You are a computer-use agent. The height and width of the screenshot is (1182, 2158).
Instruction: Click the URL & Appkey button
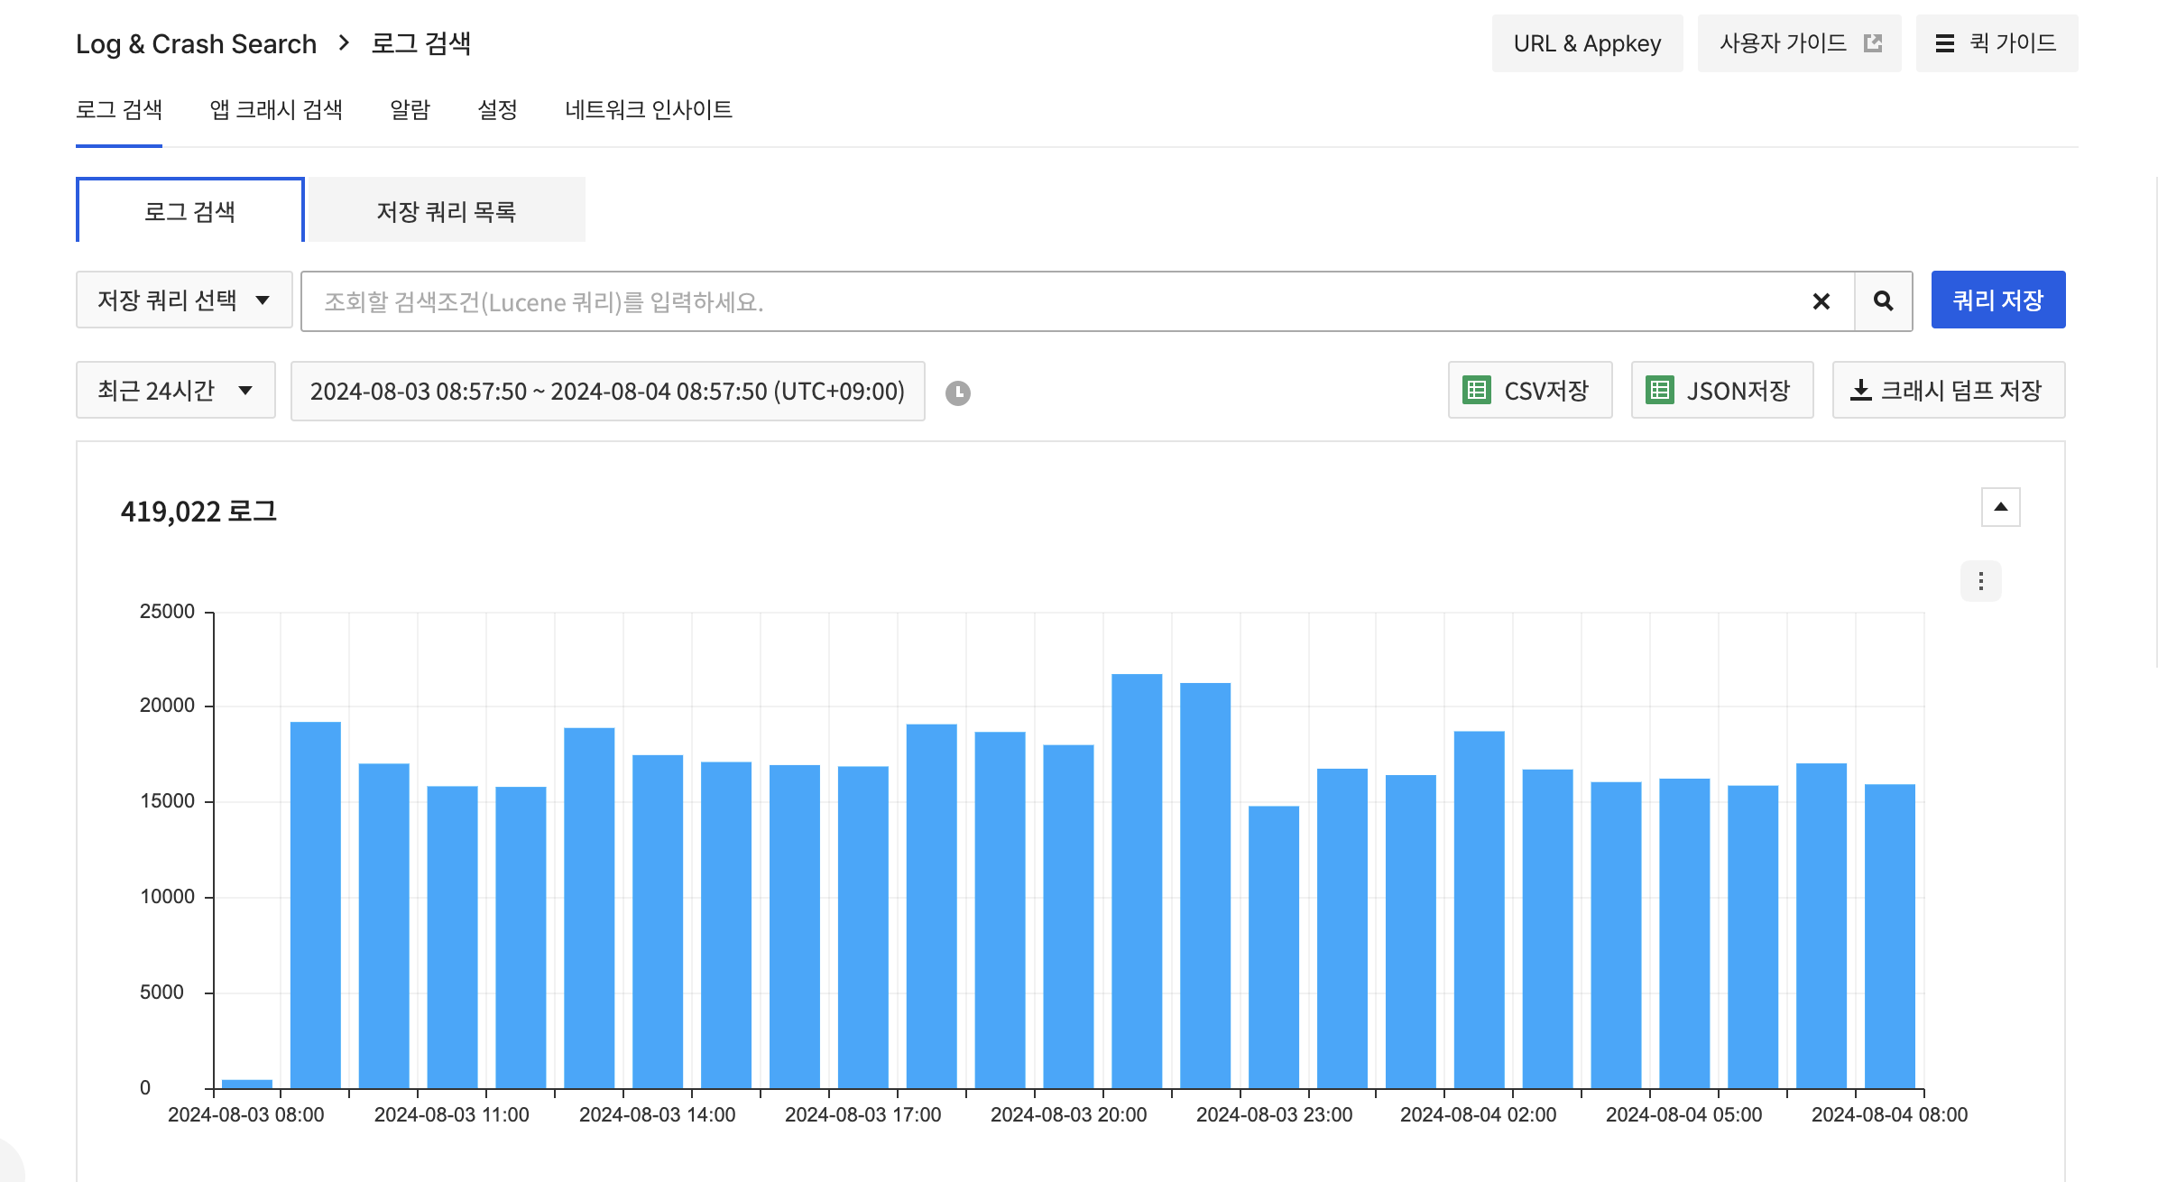point(1587,43)
